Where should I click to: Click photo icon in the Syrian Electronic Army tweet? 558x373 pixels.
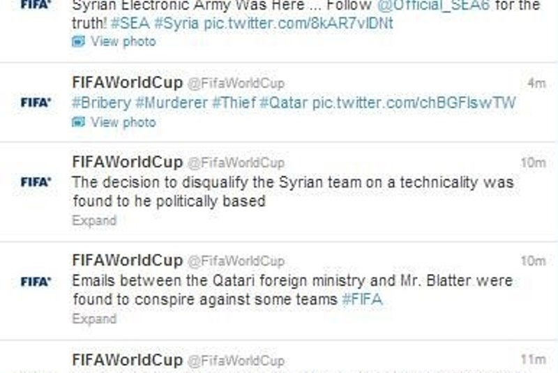pyautogui.click(x=79, y=42)
